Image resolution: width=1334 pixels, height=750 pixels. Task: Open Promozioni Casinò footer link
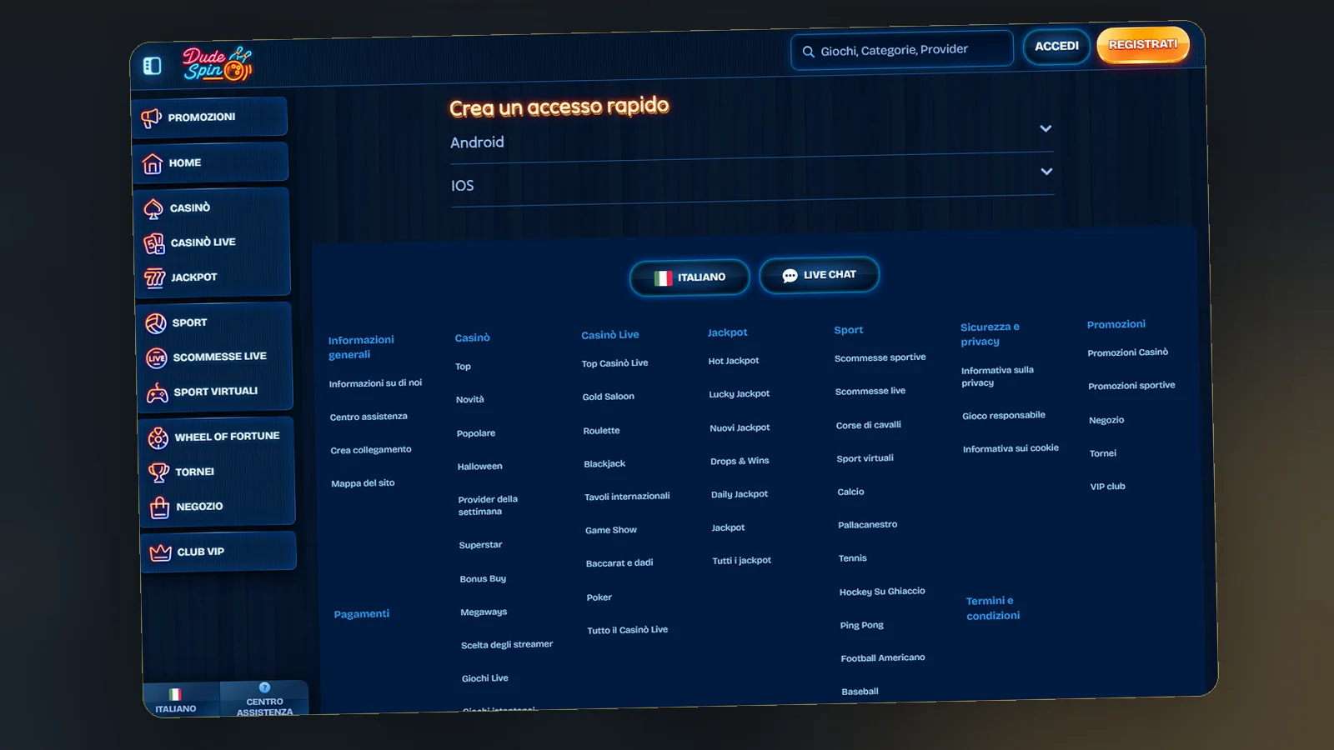pyautogui.click(x=1127, y=352)
